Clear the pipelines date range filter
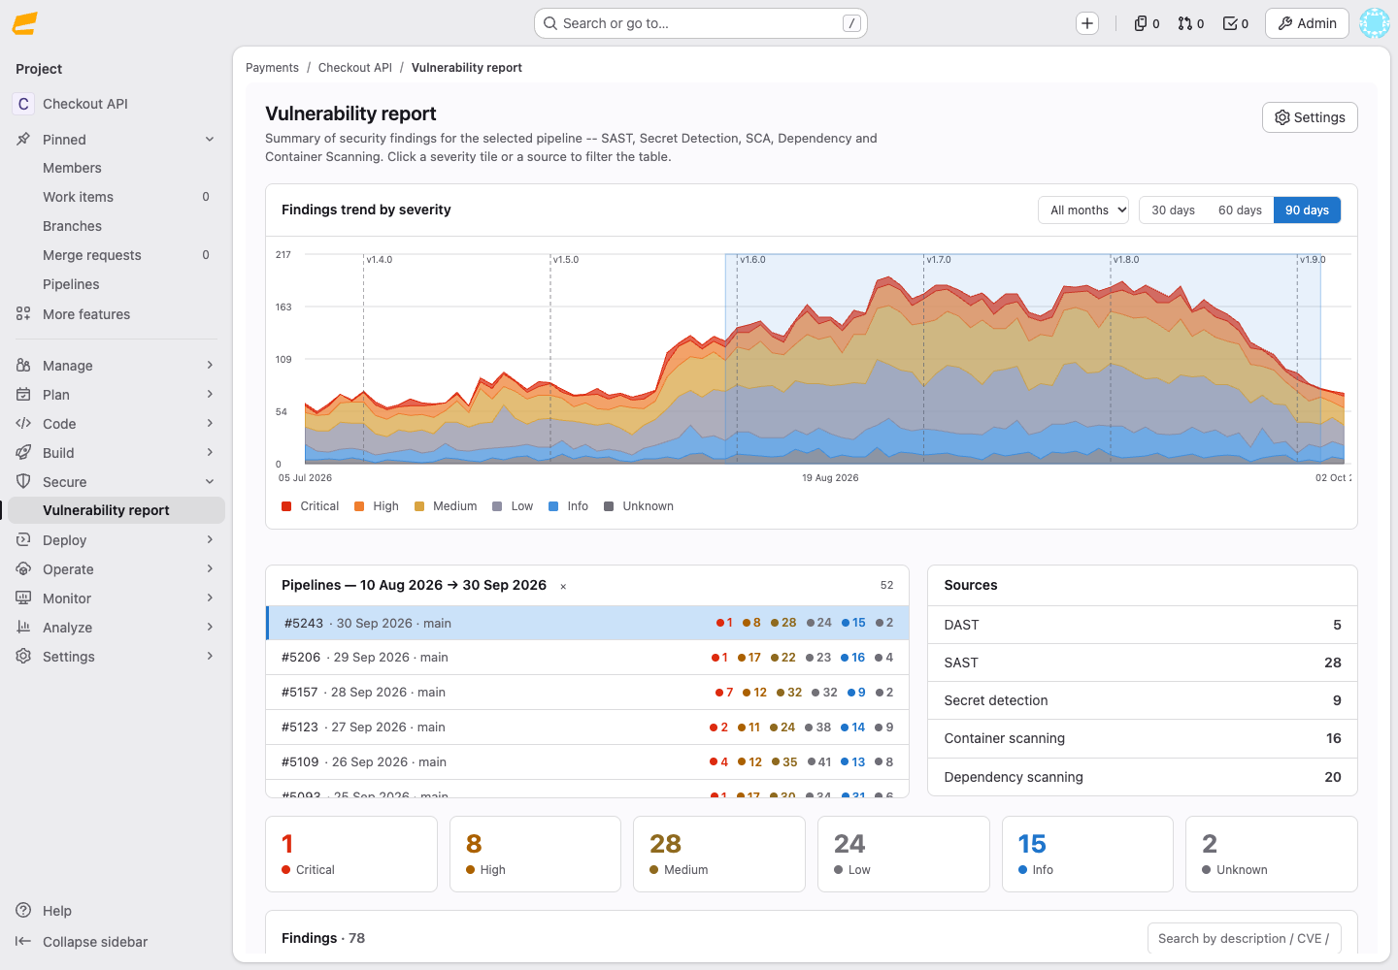1398x970 pixels. pos(563,586)
